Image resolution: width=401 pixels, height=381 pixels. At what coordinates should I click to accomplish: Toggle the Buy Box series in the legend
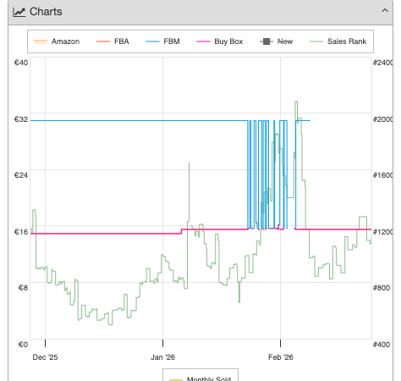(x=220, y=41)
